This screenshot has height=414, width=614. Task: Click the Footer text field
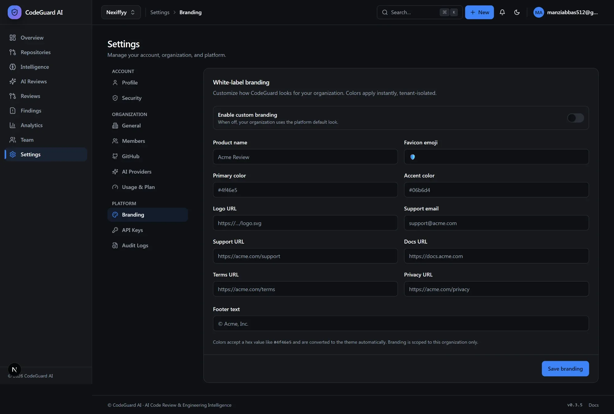tap(401, 323)
